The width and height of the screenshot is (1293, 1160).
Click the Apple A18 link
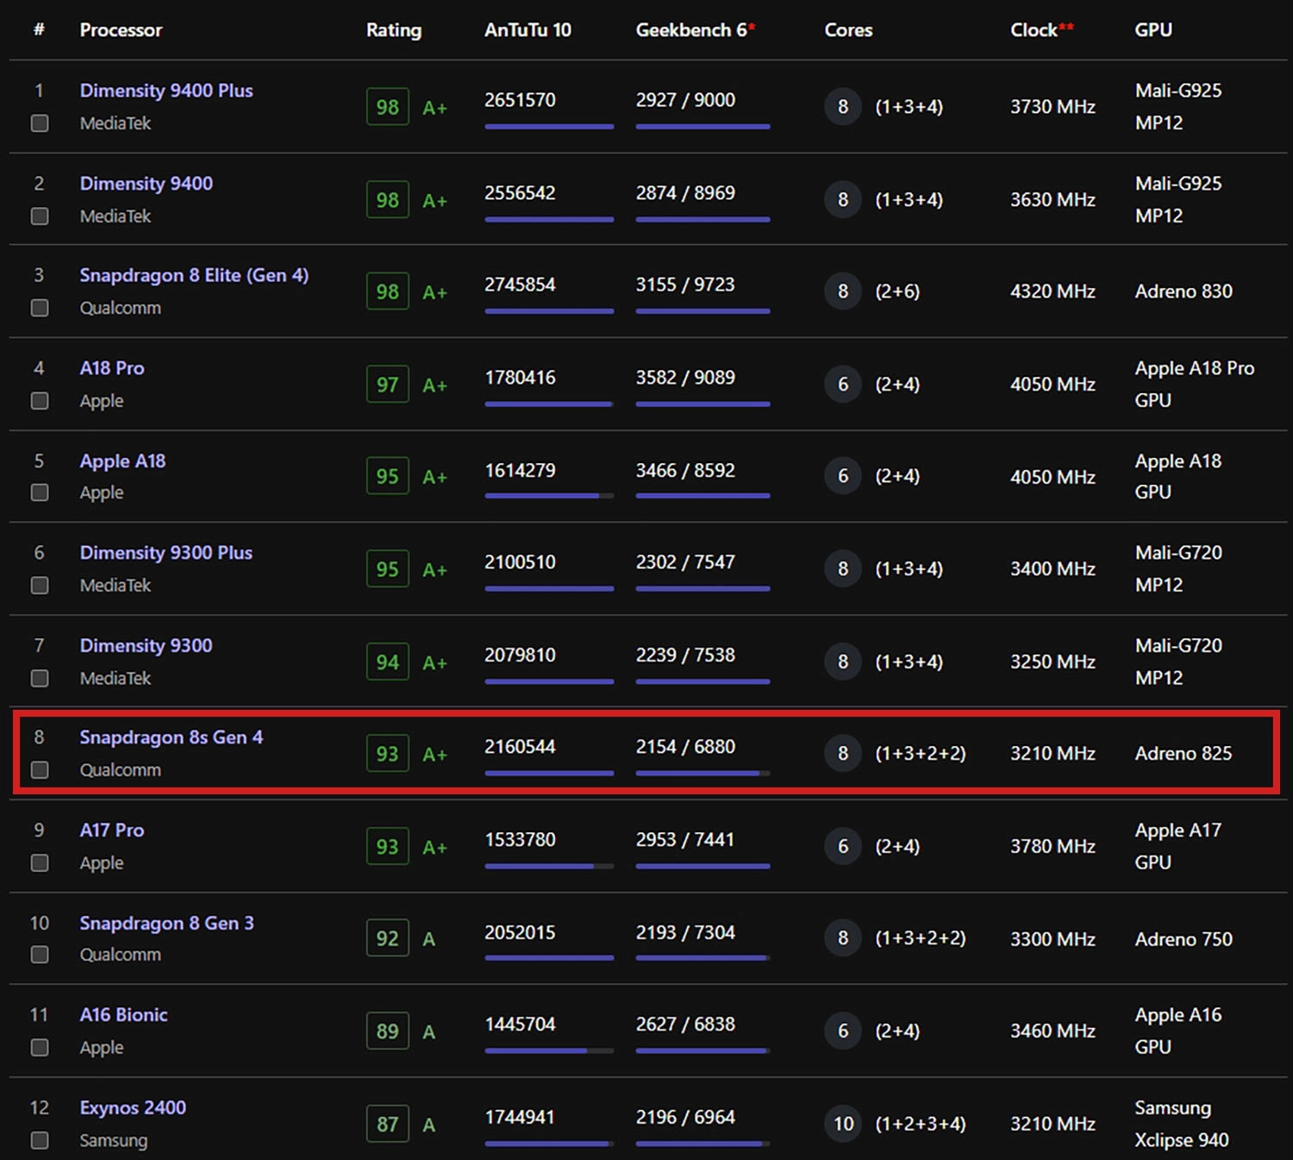(122, 461)
